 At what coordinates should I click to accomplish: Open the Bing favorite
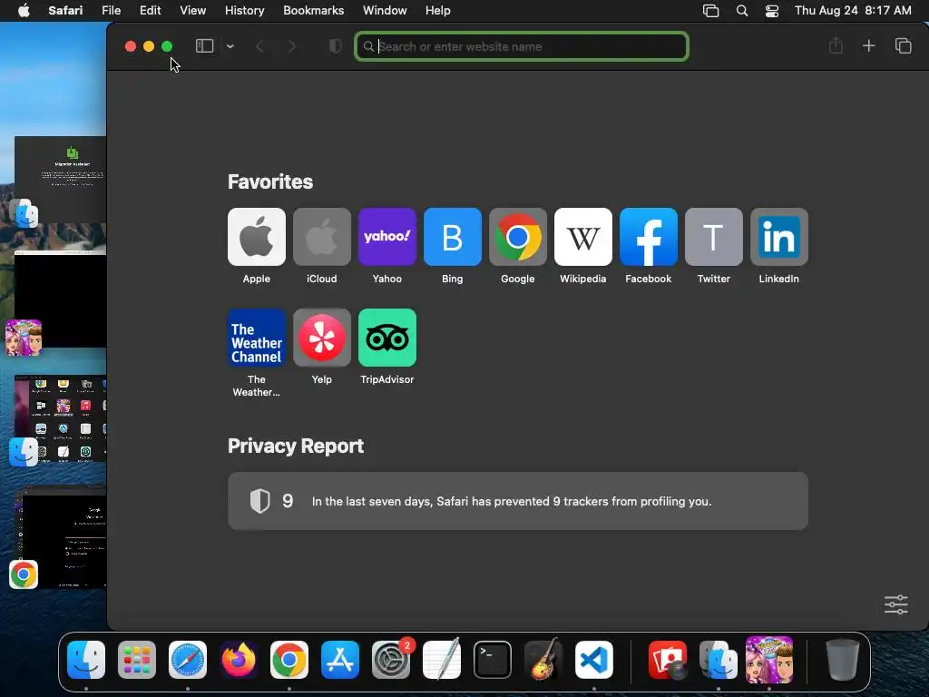(452, 237)
